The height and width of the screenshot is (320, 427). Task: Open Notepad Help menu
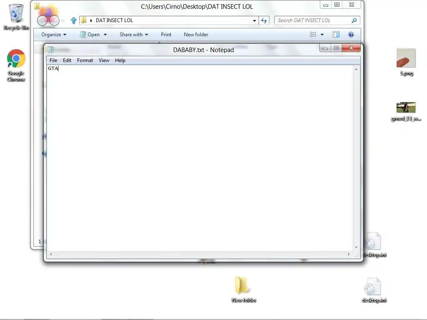(x=120, y=60)
